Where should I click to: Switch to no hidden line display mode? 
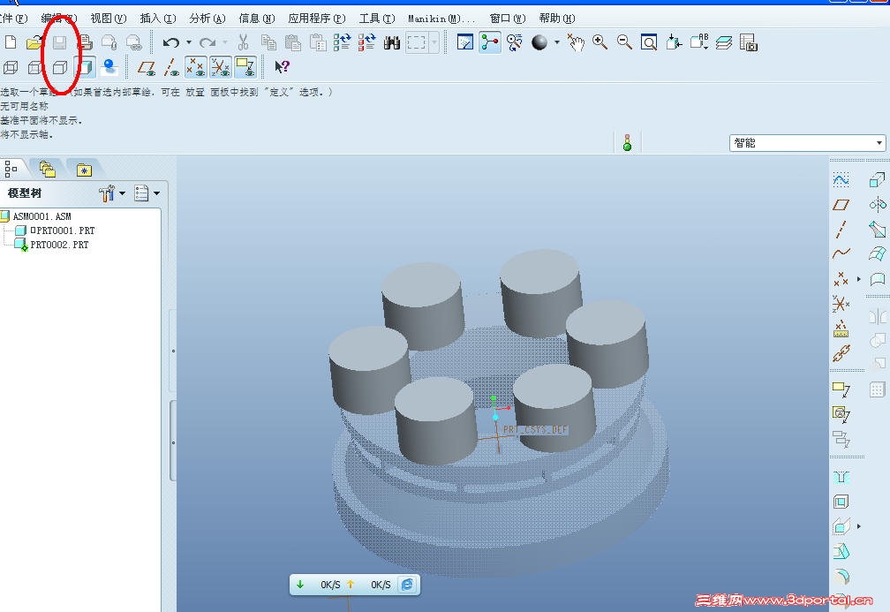pos(60,67)
